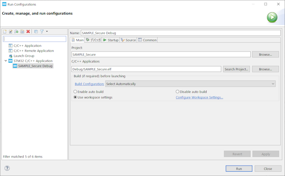285x176 pixels.
Task: Switch to the Common tab
Action: [x=147, y=40]
